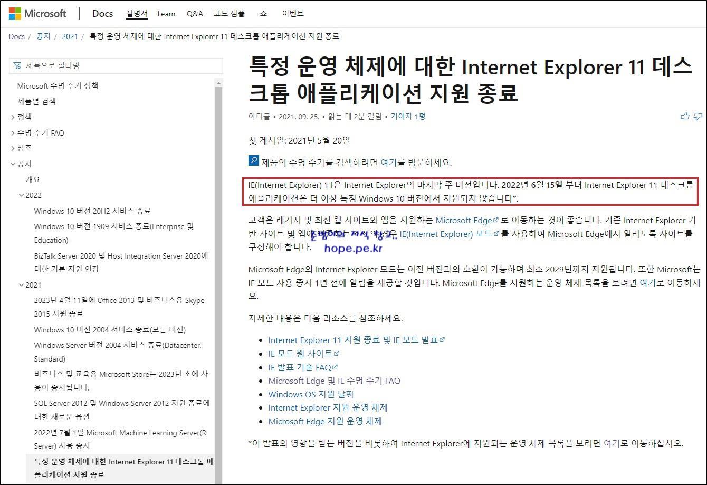Click the thumbs-down feedback icon

[698, 116]
